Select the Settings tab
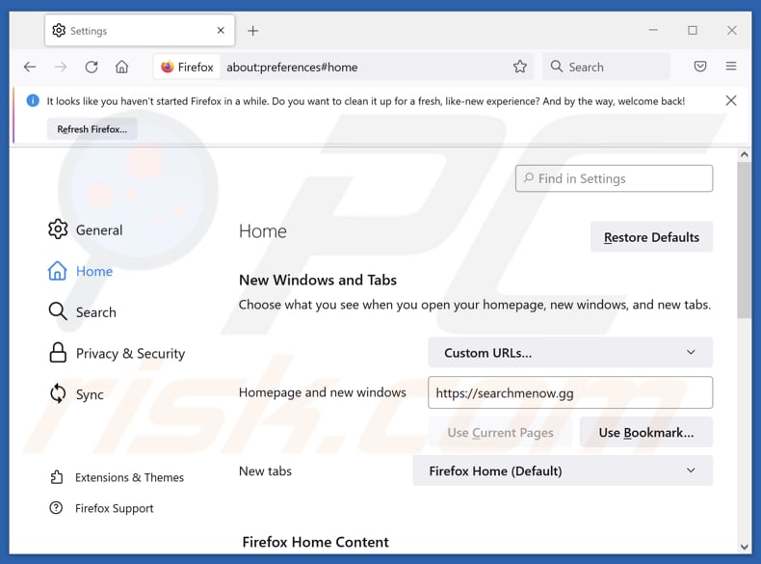This screenshot has width=761, height=564. click(x=140, y=31)
